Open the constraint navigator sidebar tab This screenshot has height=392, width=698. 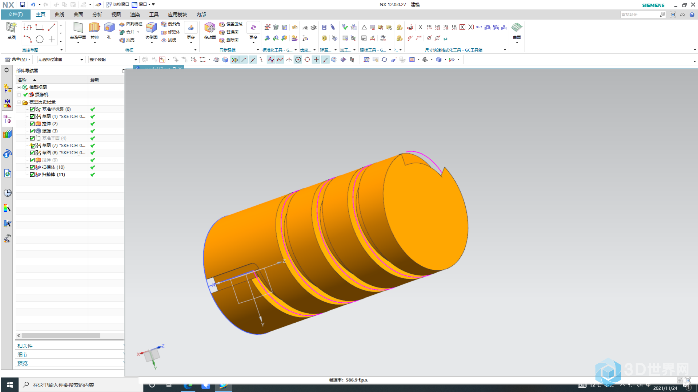[7, 103]
